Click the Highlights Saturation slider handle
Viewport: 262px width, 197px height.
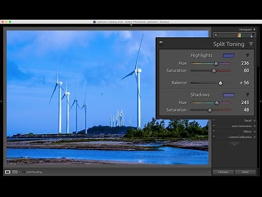click(x=214, y=71)
